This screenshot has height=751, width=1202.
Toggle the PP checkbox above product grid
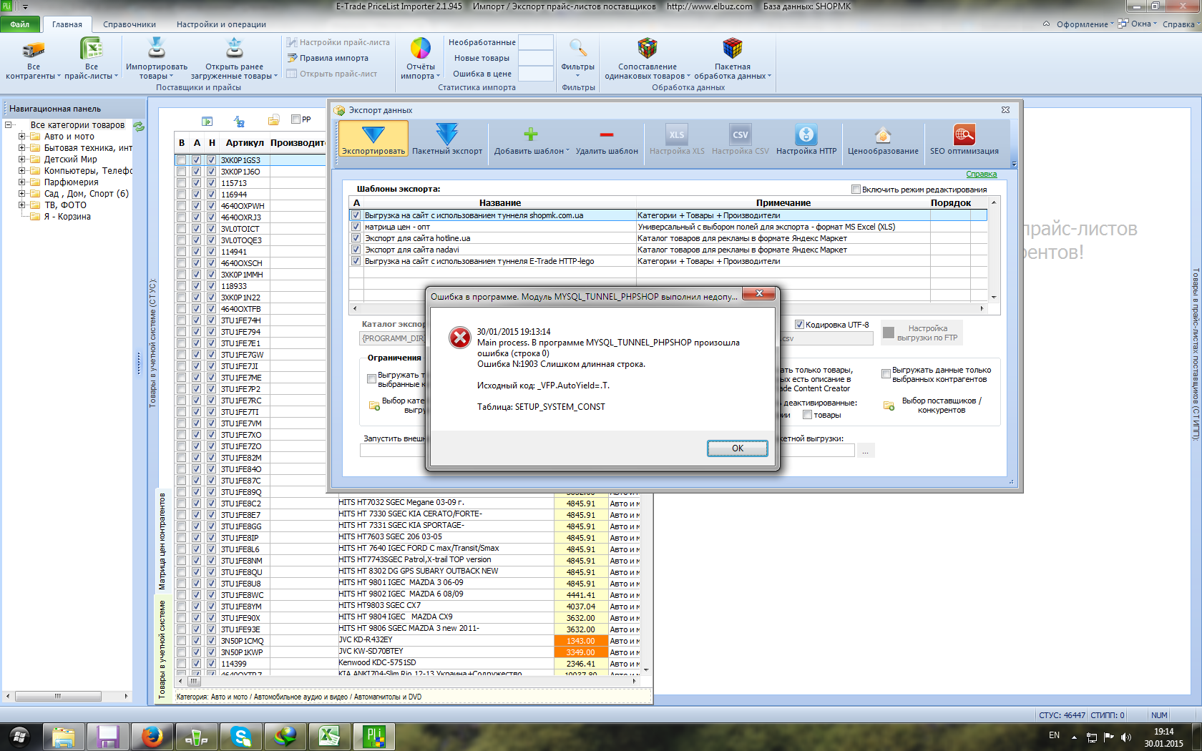click(295, 119)
